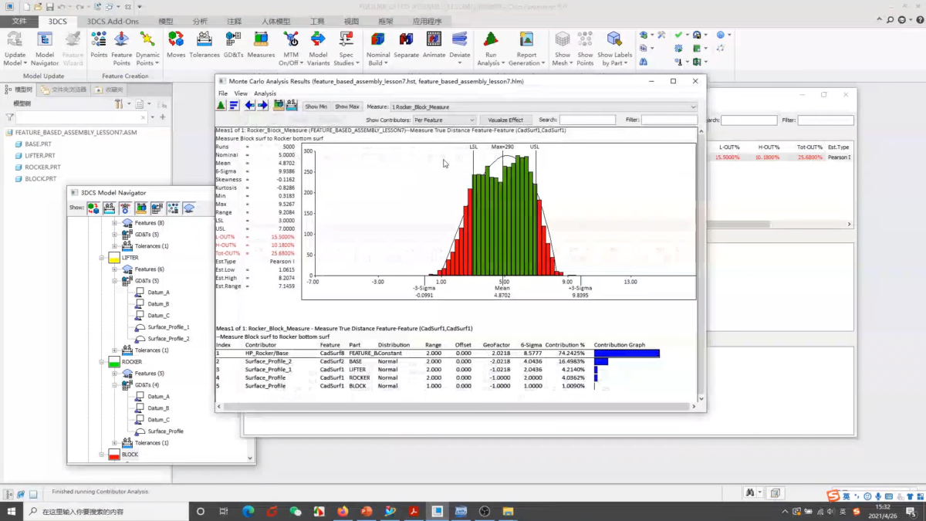Click the Filter field in Monte Carlo results

click(669, 120)
